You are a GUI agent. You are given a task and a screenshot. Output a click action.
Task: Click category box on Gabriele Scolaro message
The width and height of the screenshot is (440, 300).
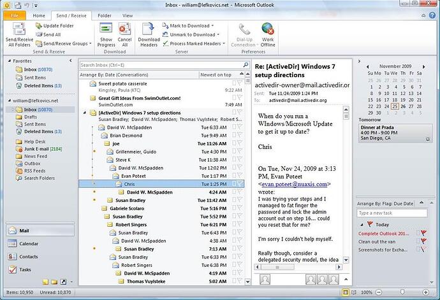(x=234, y=208)
